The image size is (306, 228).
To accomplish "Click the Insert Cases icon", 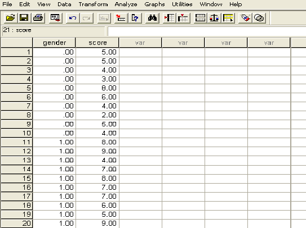I will 169,18.
